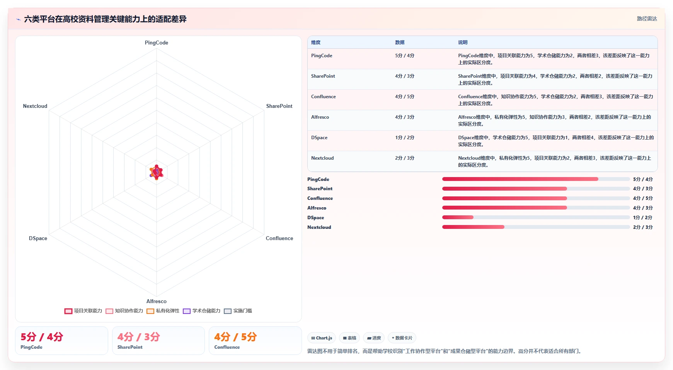
Task: Click the DSpace label in the progress list
Action: 315,218
